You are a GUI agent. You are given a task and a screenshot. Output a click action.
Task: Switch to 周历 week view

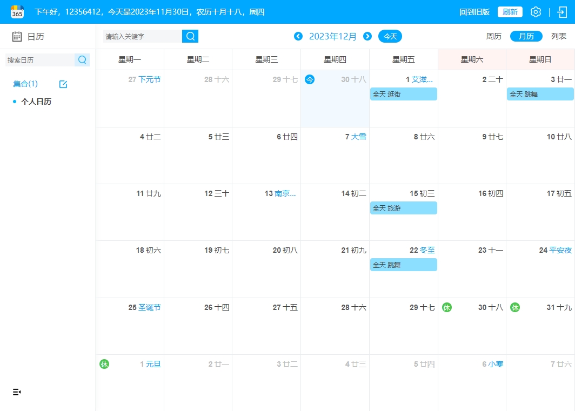pos(493,36)
